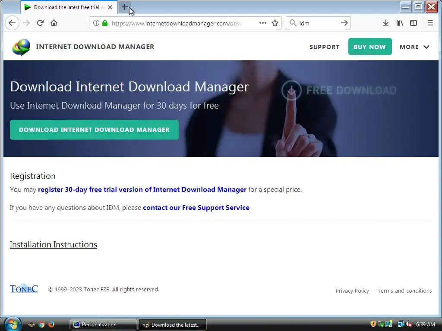Focus the search box containing 'idm'

[318, 23]
